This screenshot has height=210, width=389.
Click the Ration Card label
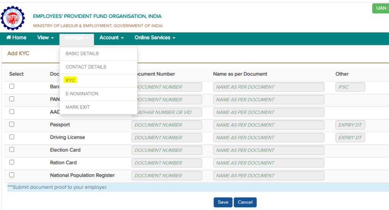point(63,163)
